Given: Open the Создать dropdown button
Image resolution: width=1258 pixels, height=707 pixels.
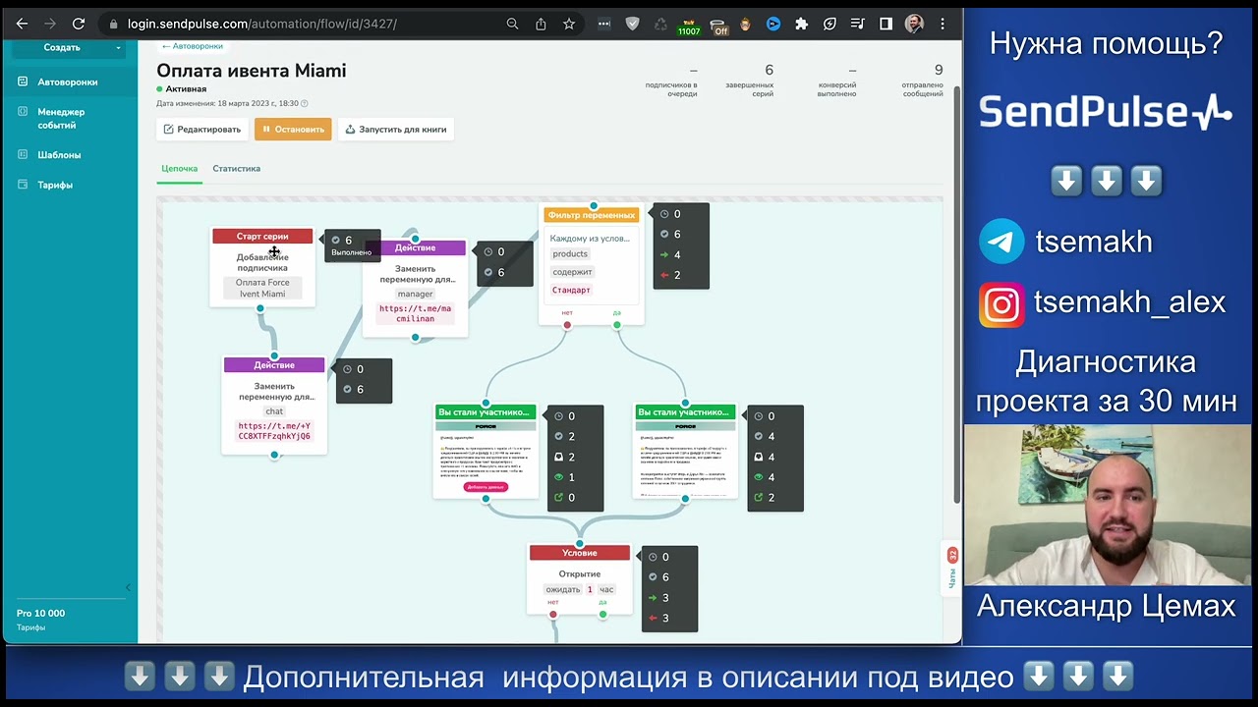Looking at the screenshot, I should (70, 47).
